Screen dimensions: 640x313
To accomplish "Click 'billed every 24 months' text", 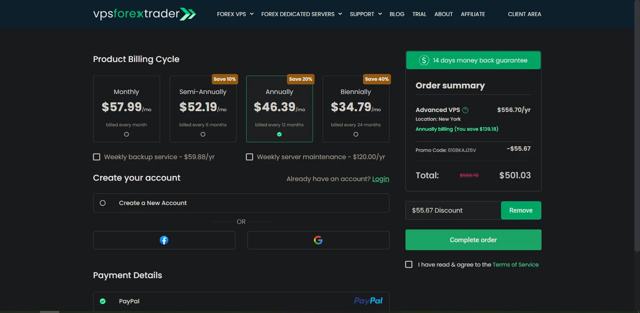I will (x=356, y=125).
